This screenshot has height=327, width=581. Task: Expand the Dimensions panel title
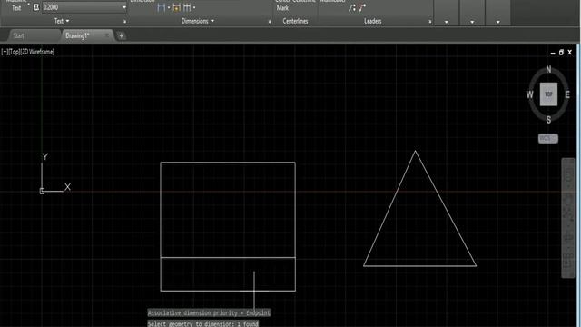[198, 21]
